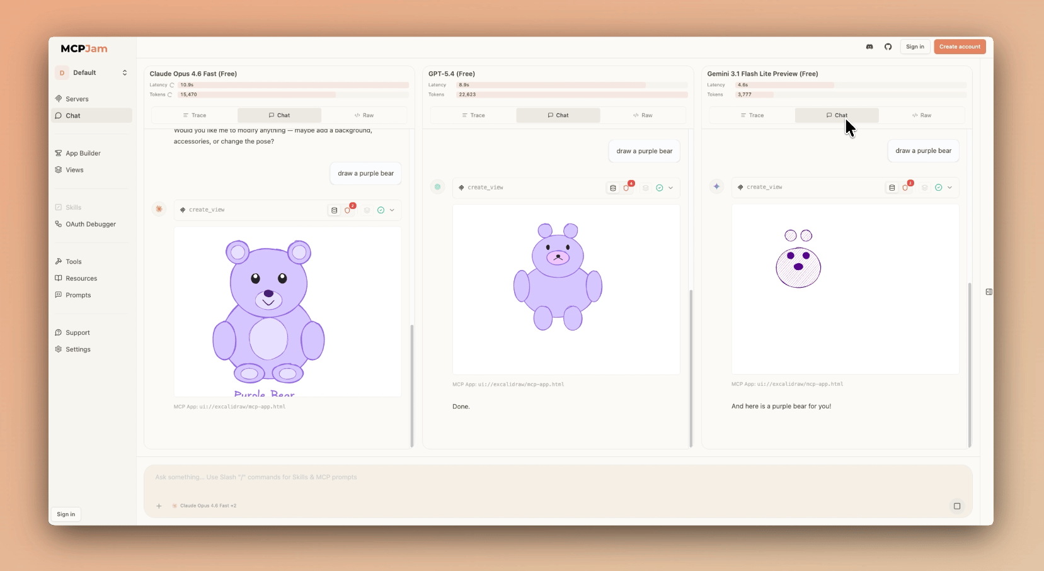The width and height of the screenshot is (1044, 571).
Task: Switch GPT-5.4 panel to Raw tab
Action: [643, 115]
